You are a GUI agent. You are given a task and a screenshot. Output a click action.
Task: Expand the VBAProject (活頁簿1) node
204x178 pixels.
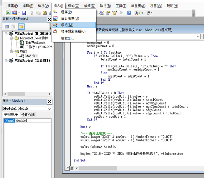pyautogui.click(x=6, y=61)
